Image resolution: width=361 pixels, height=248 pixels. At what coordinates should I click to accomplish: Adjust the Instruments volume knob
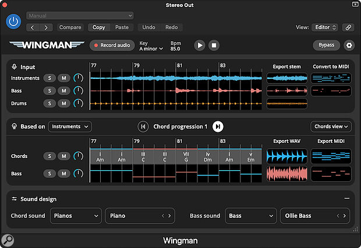(78, 77)
